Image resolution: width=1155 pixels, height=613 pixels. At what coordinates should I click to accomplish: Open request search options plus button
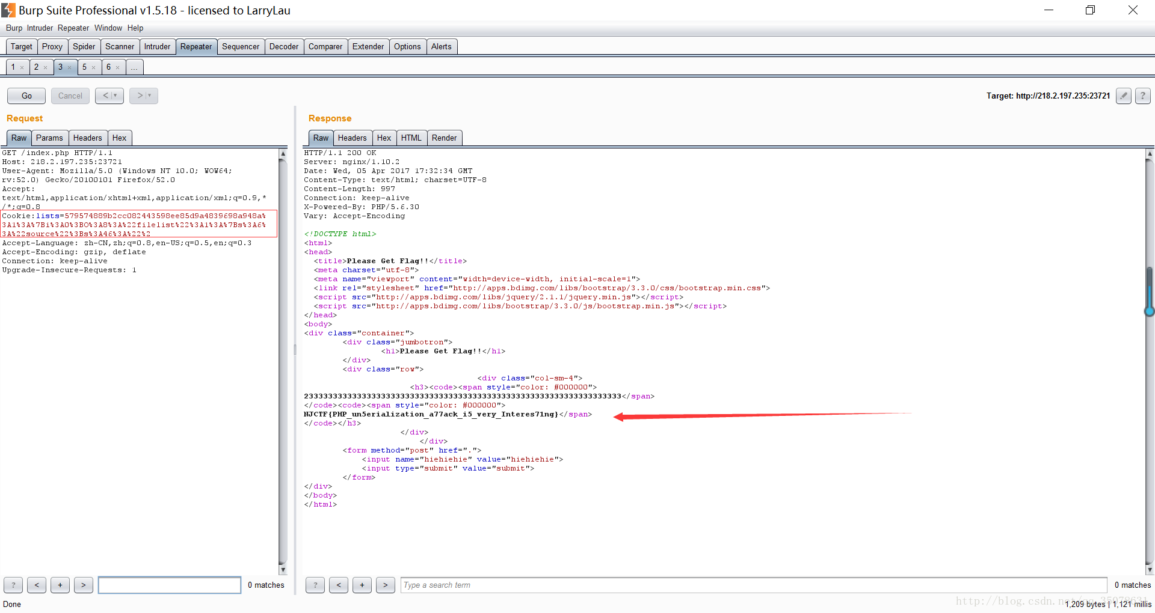point(60,585)
